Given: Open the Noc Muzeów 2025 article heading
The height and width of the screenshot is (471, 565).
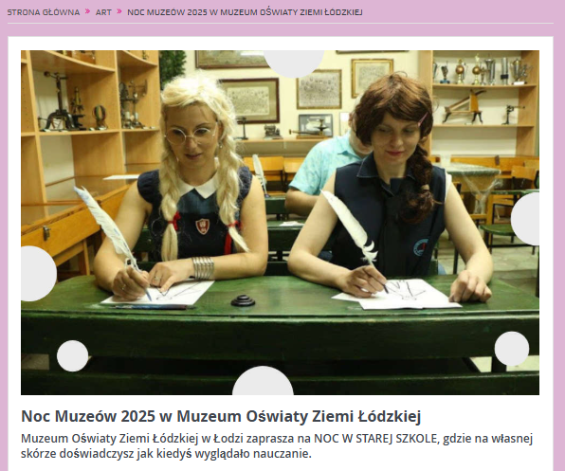Looking at the screenshot, I should click(x=221, y=416).
